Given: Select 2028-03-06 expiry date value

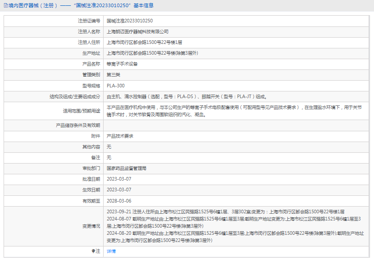Looking at the screenshot, I should pyautogui.click(x=119, y=201).
